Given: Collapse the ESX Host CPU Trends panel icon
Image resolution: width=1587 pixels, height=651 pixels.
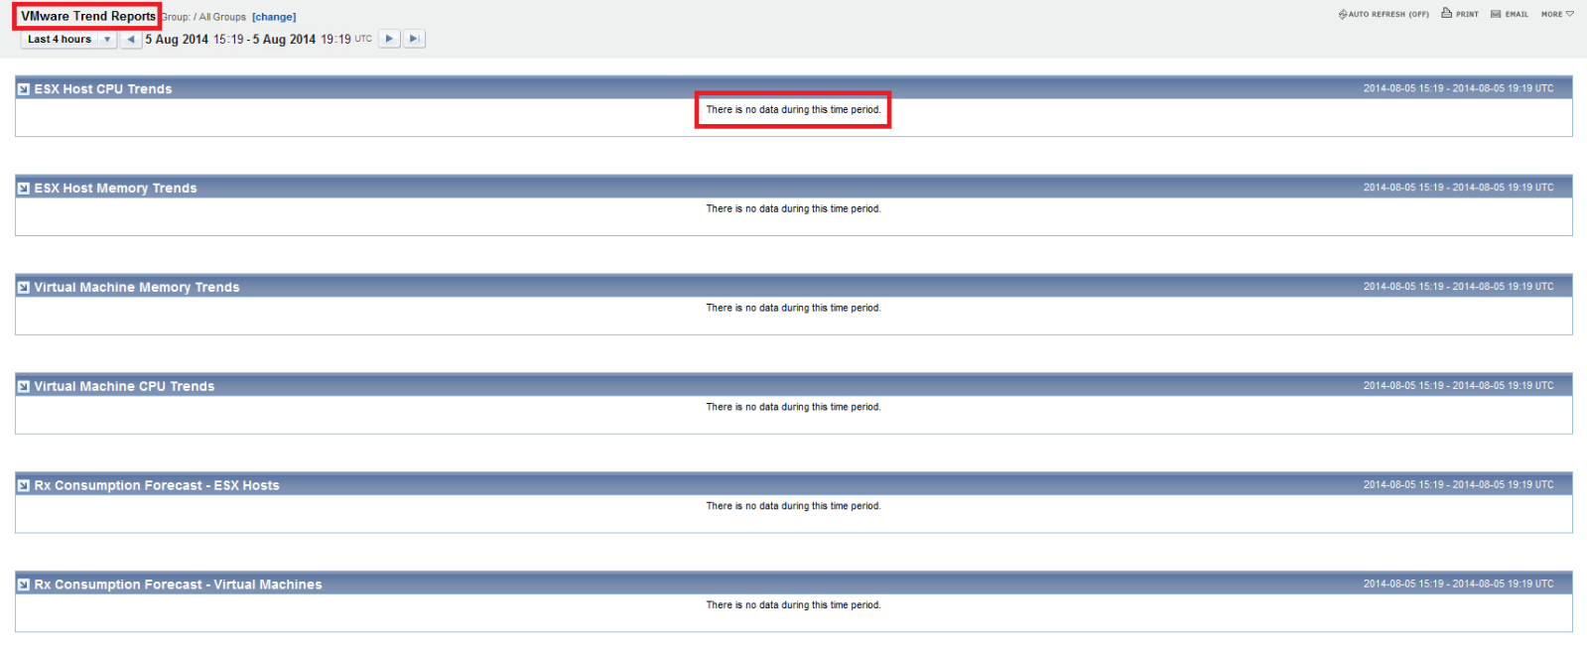Looking at the screenshot, I should pos(24,89).
